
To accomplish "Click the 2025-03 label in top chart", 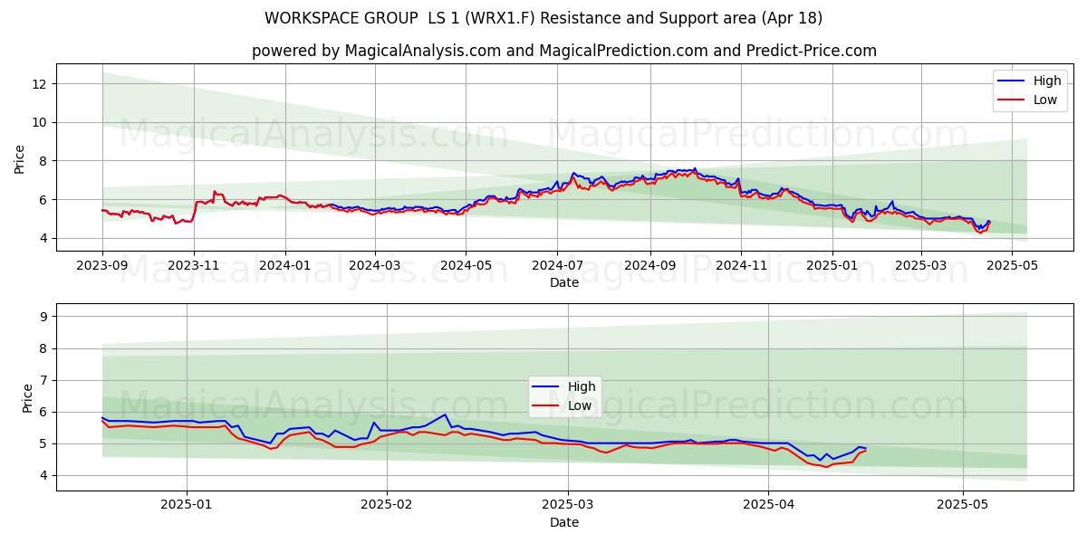I will coord(920,265).
